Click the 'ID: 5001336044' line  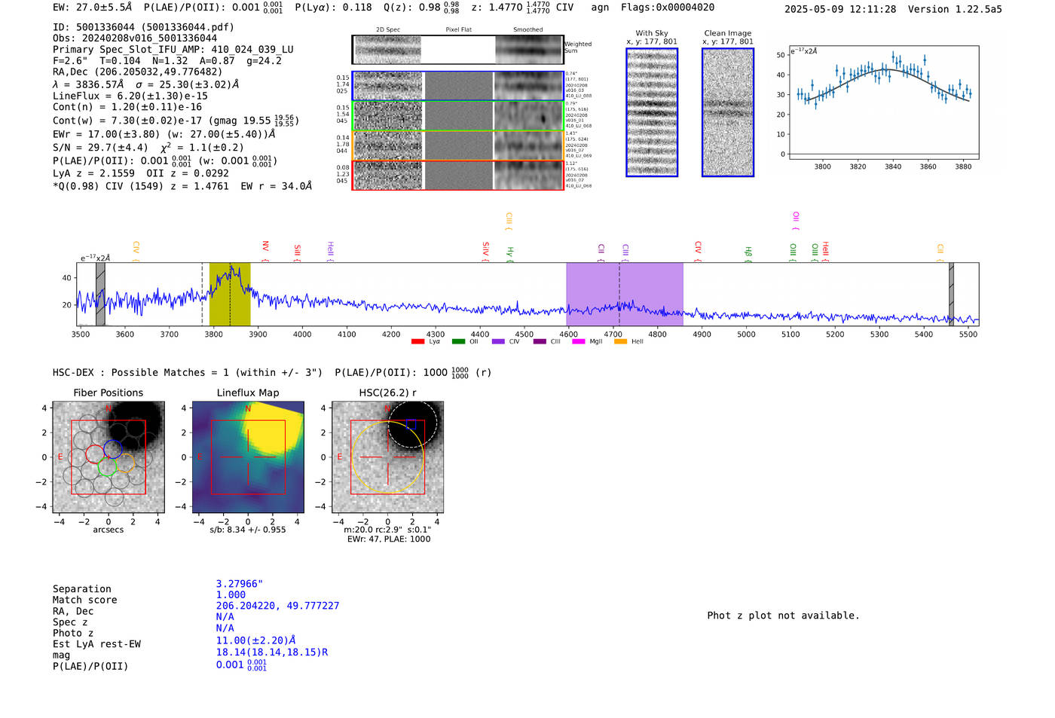(x=143, y=27)
